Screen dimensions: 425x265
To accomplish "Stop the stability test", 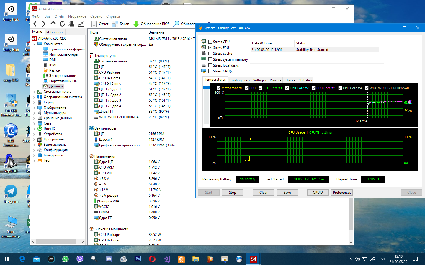I will click(233, 193).
